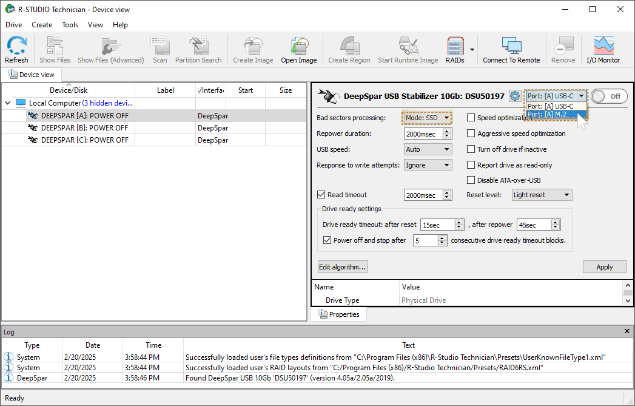Close the Log panel
Image resolution: width=635 pixels, height=406 pixels.
pyautogui.click(x=627, y=331)
